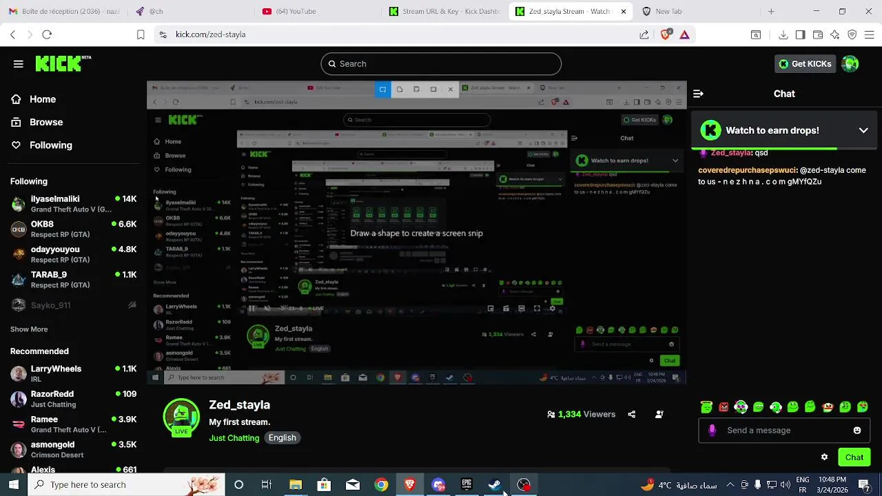Focus the Kick search box
This screenshot has width=882, height=496.
pyautogui.click(x=441, y=64)
